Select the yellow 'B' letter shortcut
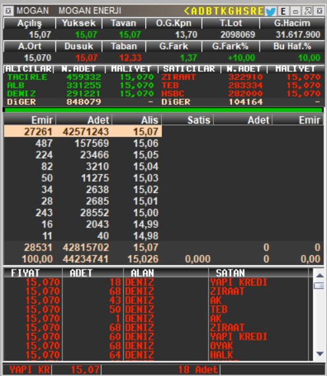 (209, 11)
